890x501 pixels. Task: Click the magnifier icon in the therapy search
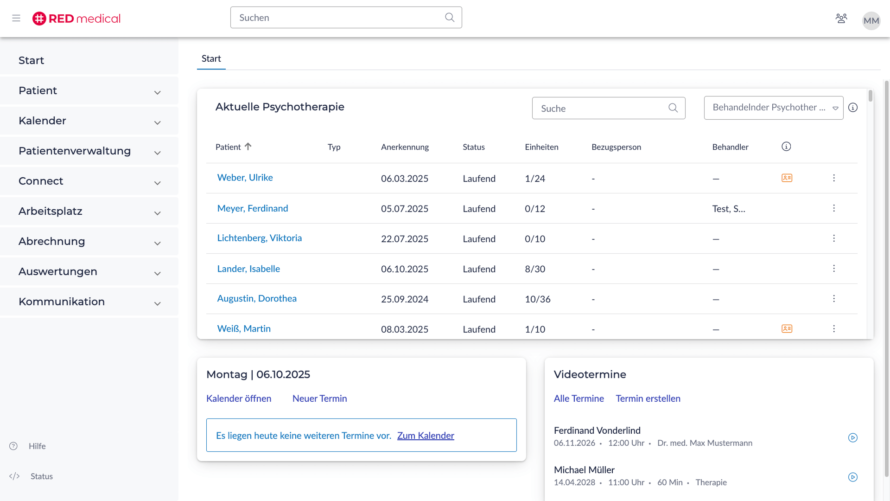coord(673,108)
